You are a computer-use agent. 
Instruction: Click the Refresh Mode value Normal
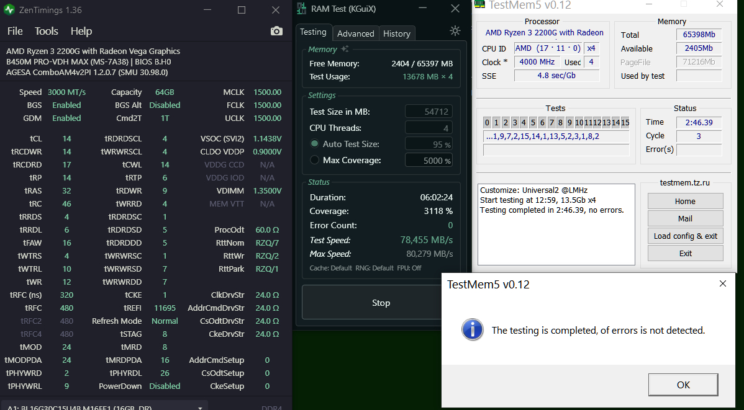(165, 321)
